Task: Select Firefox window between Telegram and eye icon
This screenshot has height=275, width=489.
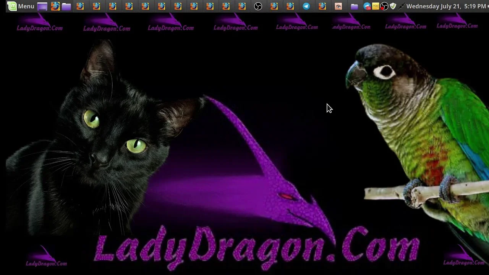Action: click(x=322, y=6)
